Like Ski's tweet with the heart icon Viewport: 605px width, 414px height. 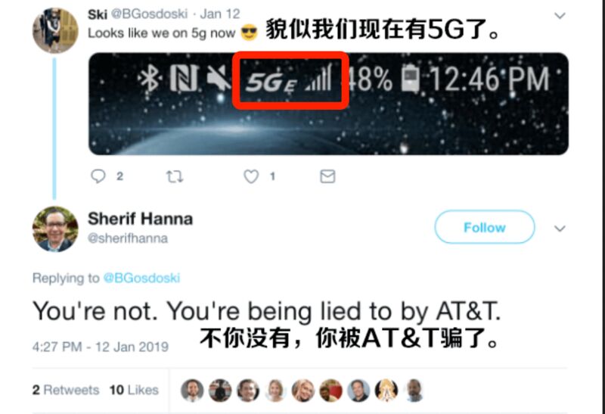[x=251, y=176]
